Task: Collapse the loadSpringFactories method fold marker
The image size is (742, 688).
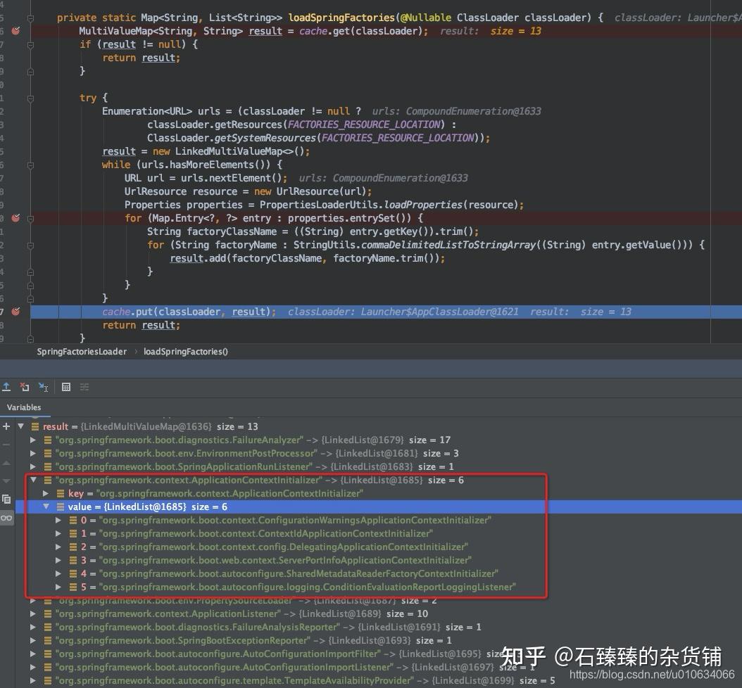Action: pos(30,18)
